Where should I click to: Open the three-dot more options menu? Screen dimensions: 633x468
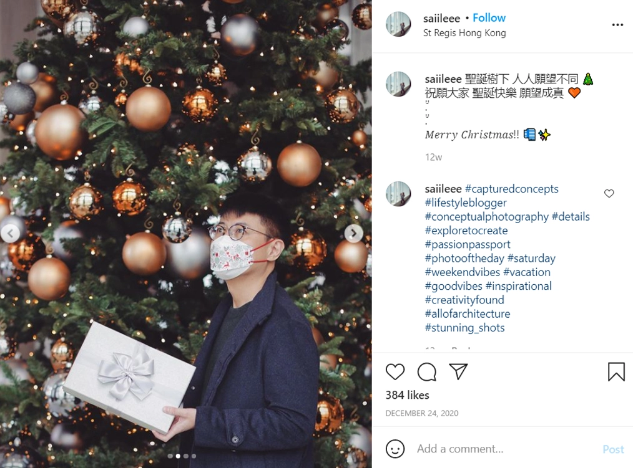point(617,25)
